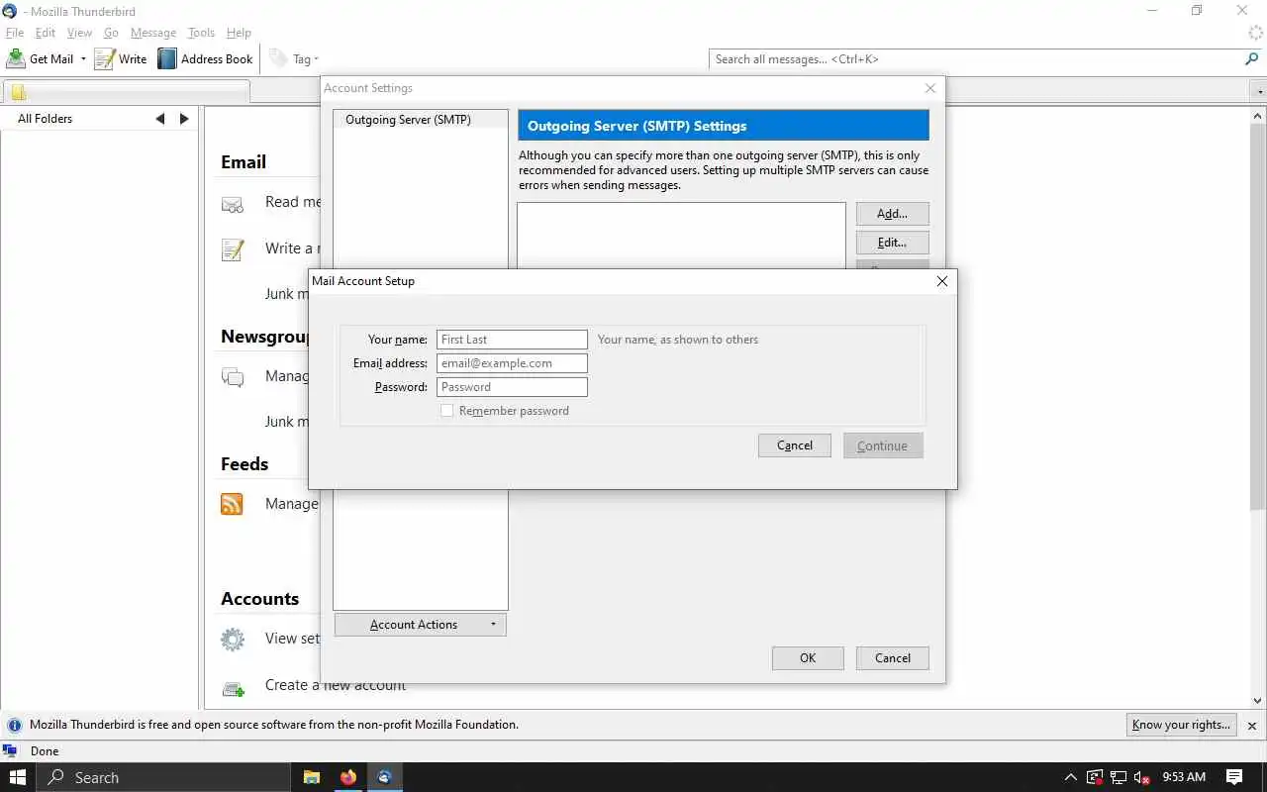Open the Help menu

coord(239,33)
